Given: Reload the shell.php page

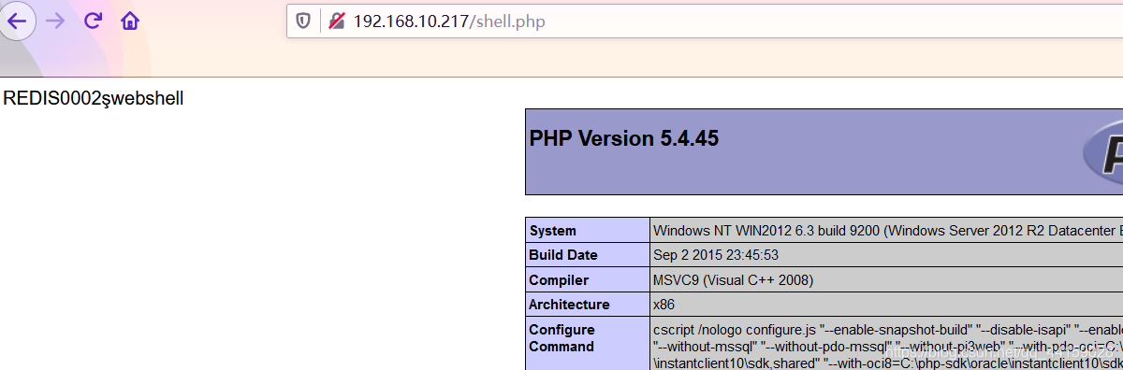Looking at the screenshot, I should 93,21.
